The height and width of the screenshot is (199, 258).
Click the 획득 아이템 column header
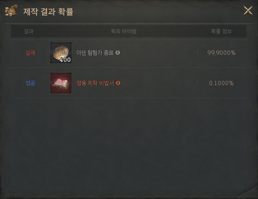pos(124,31)
